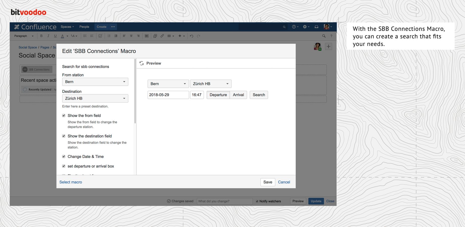Click the Confluence logo
This screenshot has height=227, width=465.
[35, 27]
